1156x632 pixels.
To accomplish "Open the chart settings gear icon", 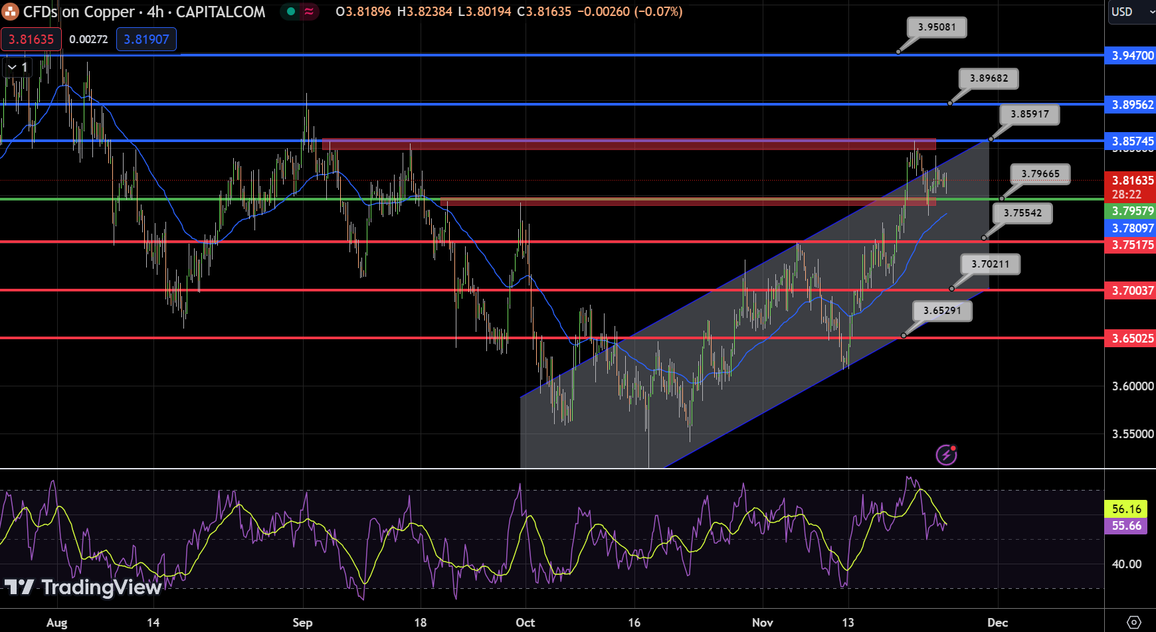I will point(1135,622).
